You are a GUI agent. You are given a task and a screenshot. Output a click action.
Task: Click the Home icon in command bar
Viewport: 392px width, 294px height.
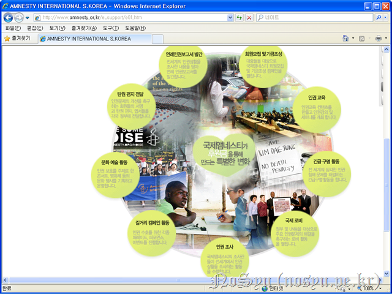coord(346,38)
